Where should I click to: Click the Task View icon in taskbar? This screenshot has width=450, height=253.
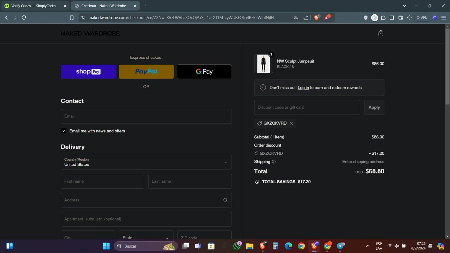(185, 246)
